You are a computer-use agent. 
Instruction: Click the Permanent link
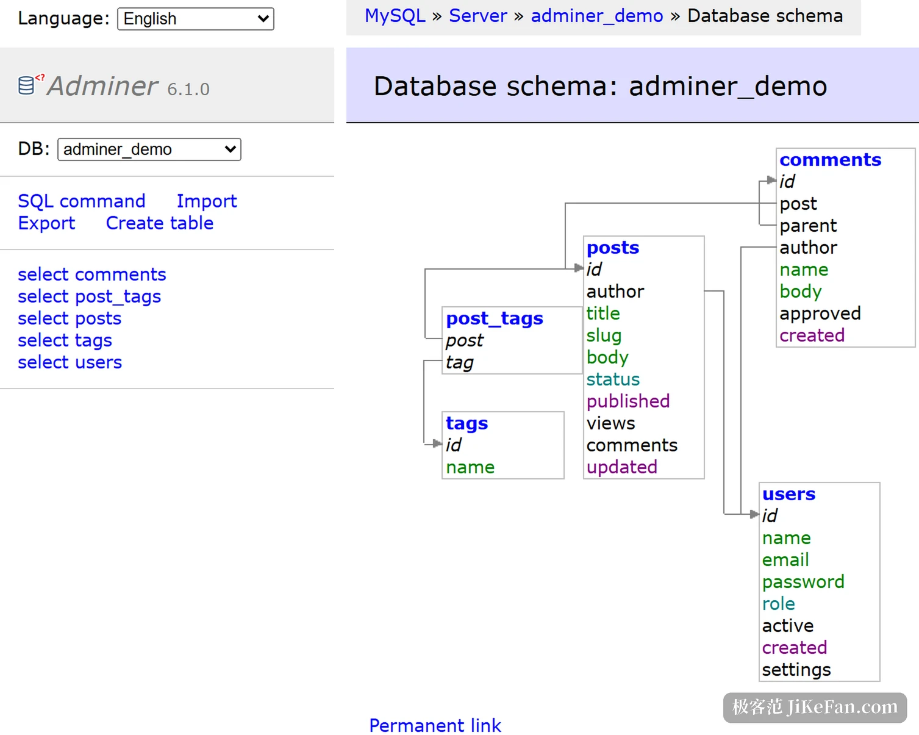435,725
